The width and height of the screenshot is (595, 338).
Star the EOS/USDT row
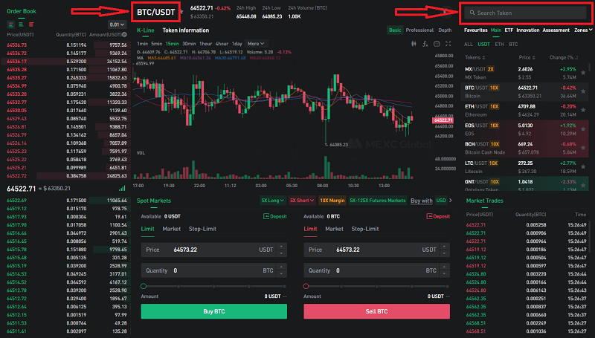tap(583, 129)
